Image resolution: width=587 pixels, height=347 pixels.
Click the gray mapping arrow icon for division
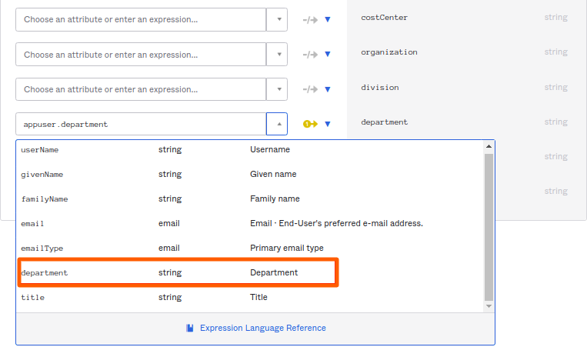click(x=310, y=89)
